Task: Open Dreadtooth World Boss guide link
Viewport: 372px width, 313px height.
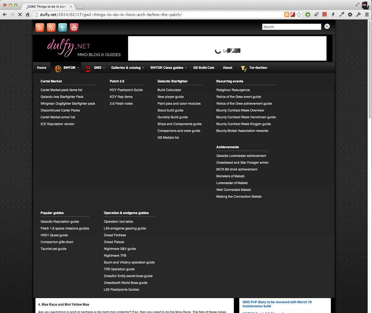Action: tap(125, 283)
